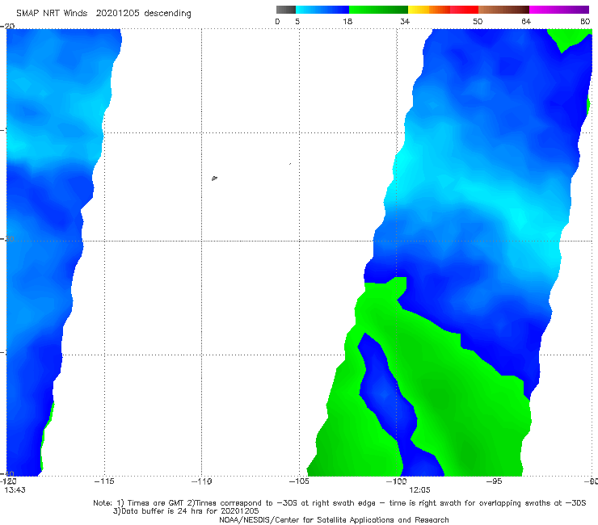This screenshot has height=525, width=598.
Task: Click the magenta-purple segment of color bar
Action: click(559, 10)
